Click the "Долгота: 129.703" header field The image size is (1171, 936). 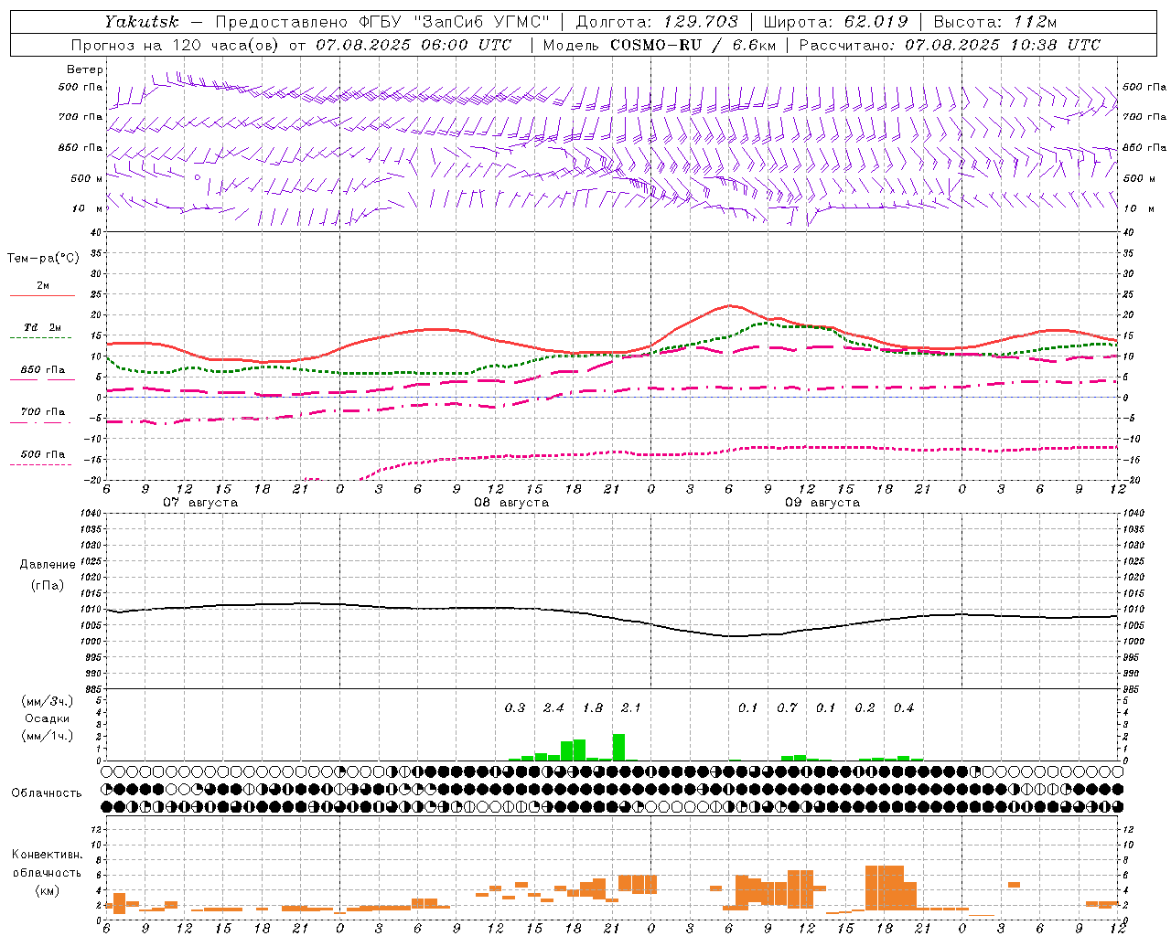656,22
